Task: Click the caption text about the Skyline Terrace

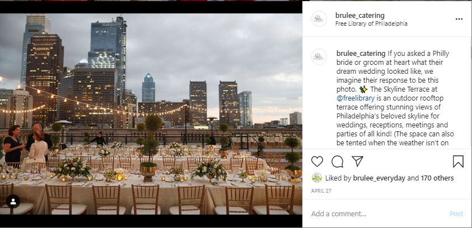Action: pos(395,98)
